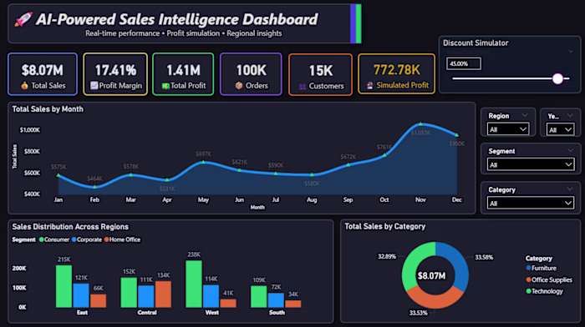Select the 1.41M Total Profit card
Viewport: 585px width, 327px height.
tap(183, 74)
